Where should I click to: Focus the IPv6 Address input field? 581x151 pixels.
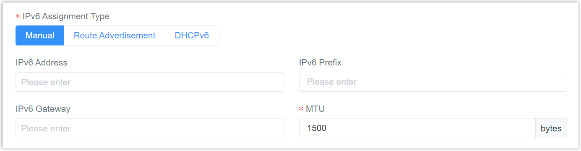point(150,82)
